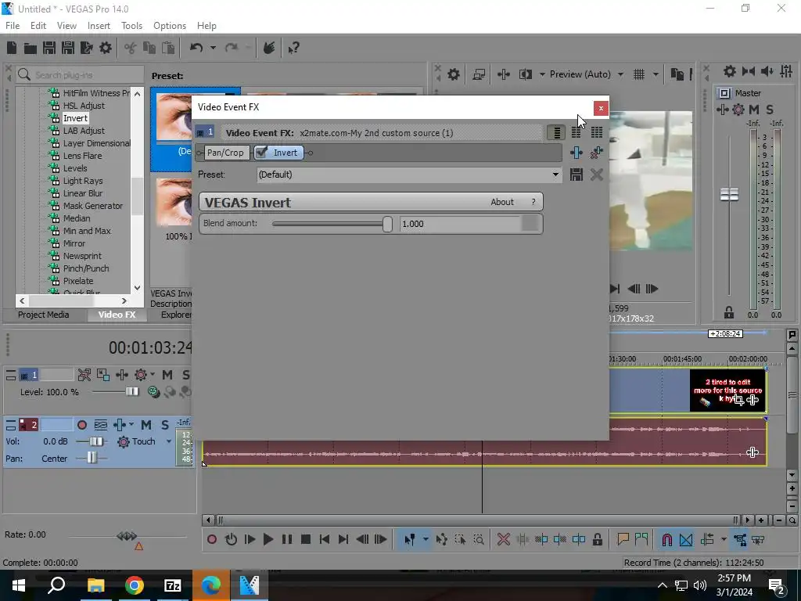Open track 1 FX gear dropdown arrow
The image size is (801, 601).
153,375
